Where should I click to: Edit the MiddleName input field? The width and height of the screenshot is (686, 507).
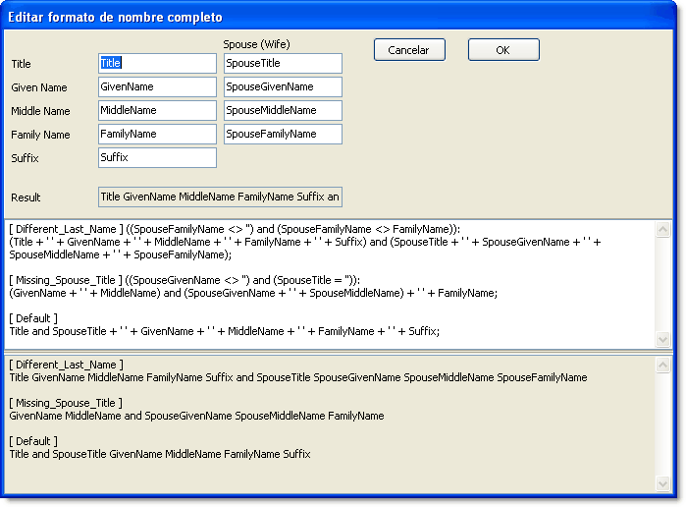157,110
